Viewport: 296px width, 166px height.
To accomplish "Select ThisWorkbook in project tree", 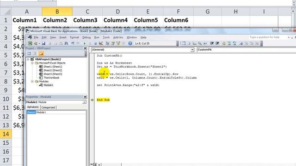I will click(51, 78).
